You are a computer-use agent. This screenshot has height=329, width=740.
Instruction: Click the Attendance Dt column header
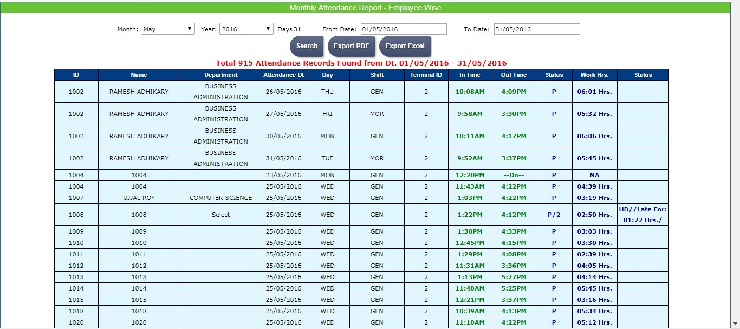pos(283,75)
